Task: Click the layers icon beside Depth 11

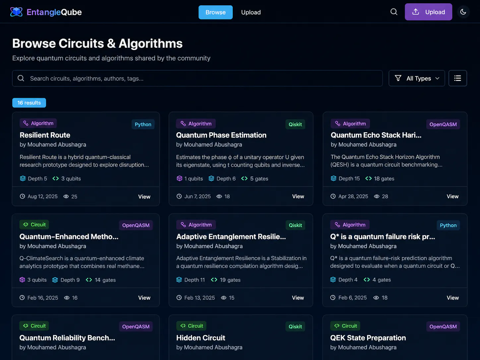Action: click(179, 279)
